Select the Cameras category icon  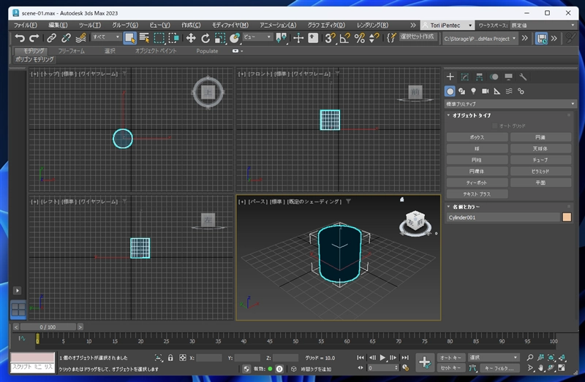tap(485, 91)
